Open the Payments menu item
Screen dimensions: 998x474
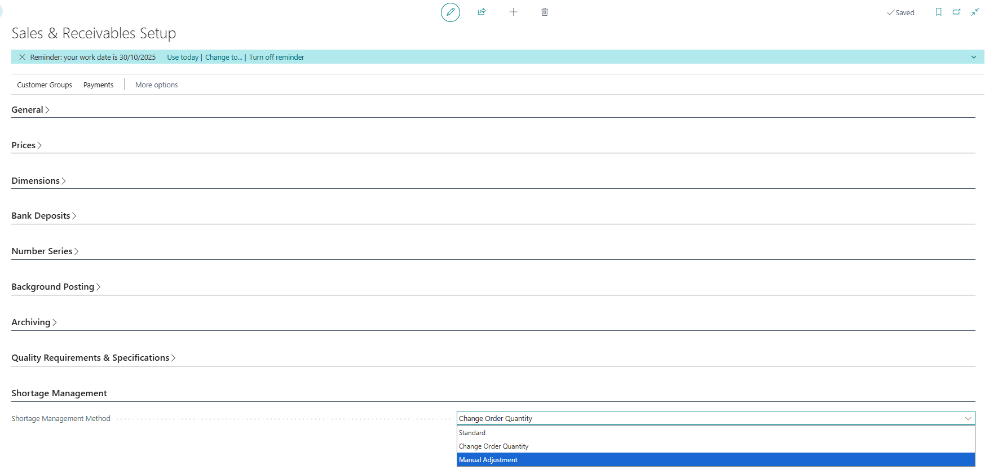[98, 85]
